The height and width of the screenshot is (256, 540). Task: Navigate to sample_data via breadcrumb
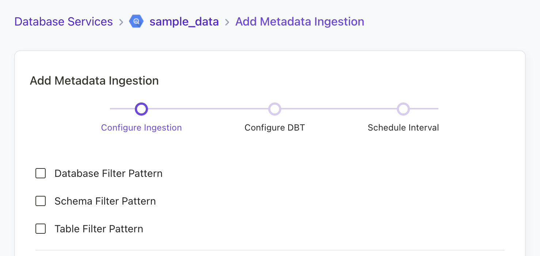point(184,22)
